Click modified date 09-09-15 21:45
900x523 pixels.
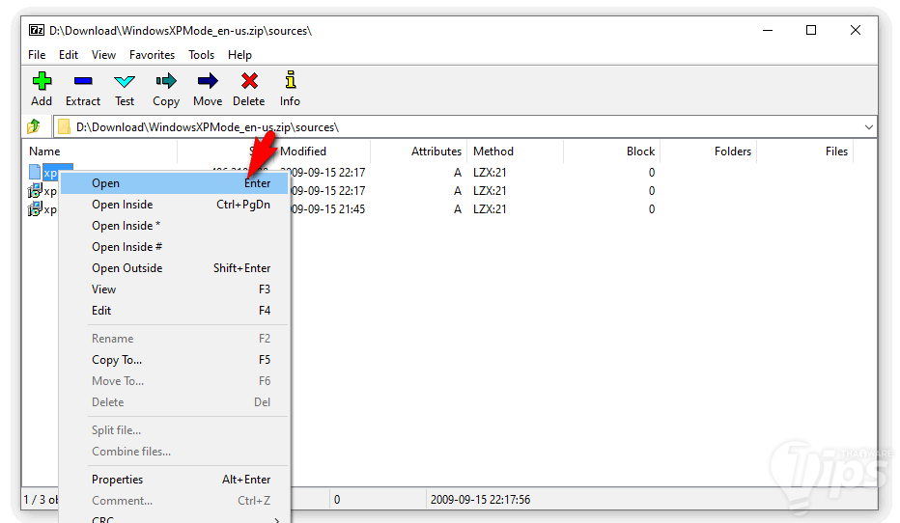pos(327,209)
